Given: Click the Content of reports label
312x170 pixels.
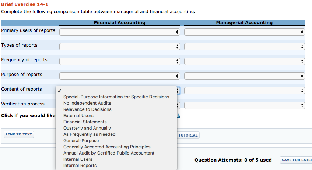Looking at the screenshot, I should coord(21,89).
